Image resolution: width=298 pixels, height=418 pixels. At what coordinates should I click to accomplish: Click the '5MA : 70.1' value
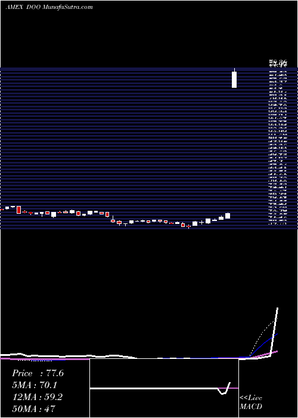pyautogui.click(x=35, y=385)
